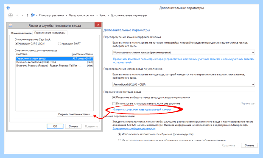The height and width of the screenshot is (158, 263).
Task: Click Отмена button in Языки и службы dialog
Action: point(73,126)
